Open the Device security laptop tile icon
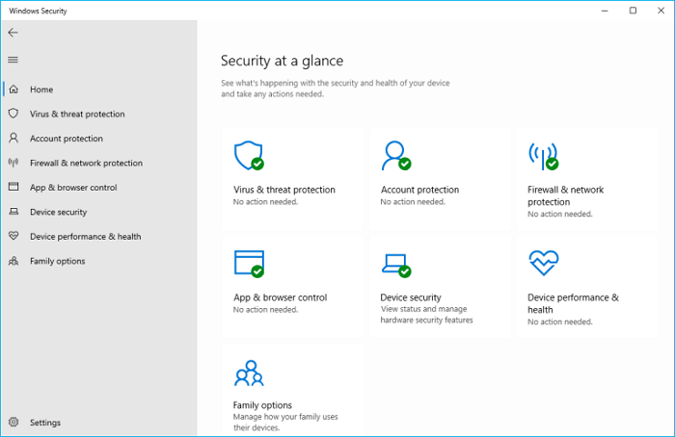675x437 pixels. (395, 264)
